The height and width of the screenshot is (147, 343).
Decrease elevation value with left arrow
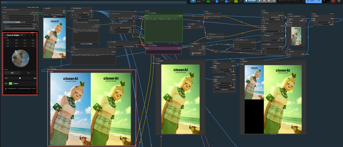(x=4, y=18)
